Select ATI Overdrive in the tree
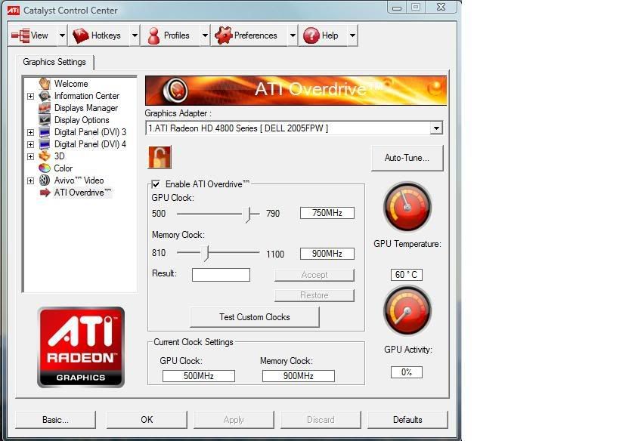 tap(82, 193)
